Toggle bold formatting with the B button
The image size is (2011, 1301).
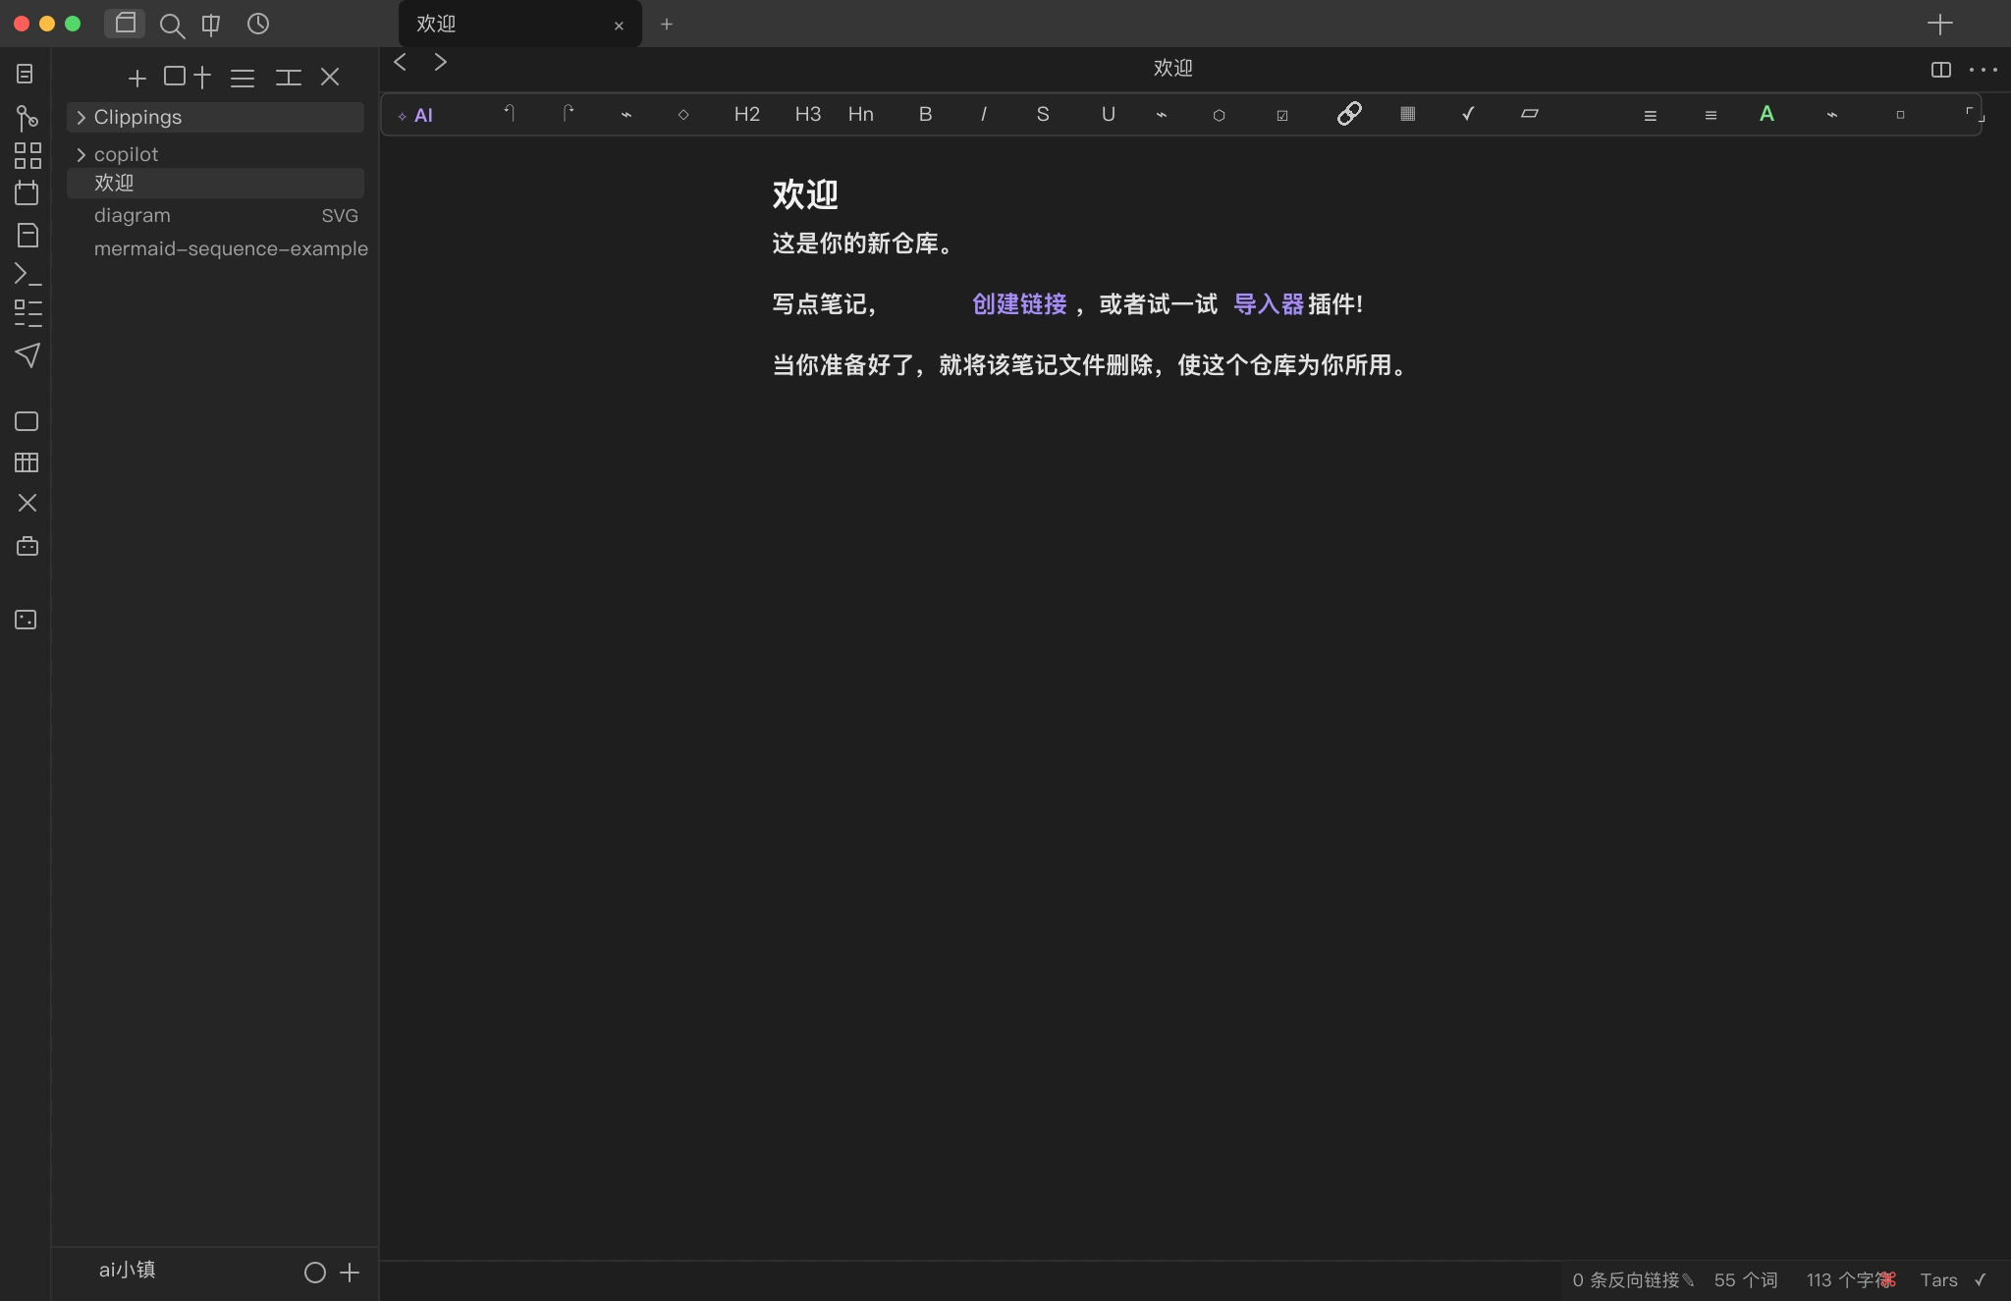click(925, 114)
